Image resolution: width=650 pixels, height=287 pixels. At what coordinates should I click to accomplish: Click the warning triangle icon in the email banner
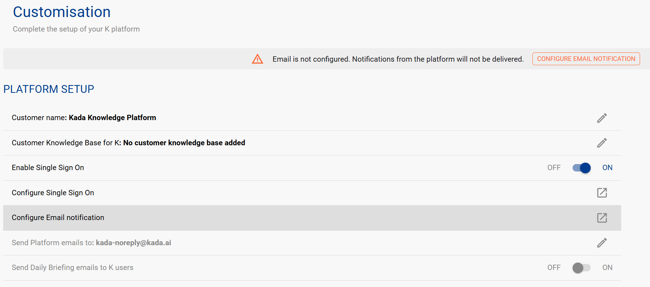[257, 59]
